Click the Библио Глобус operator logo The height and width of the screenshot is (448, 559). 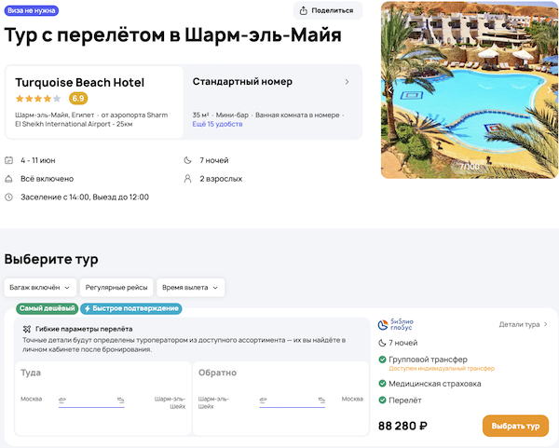click(x=396, y=324)
